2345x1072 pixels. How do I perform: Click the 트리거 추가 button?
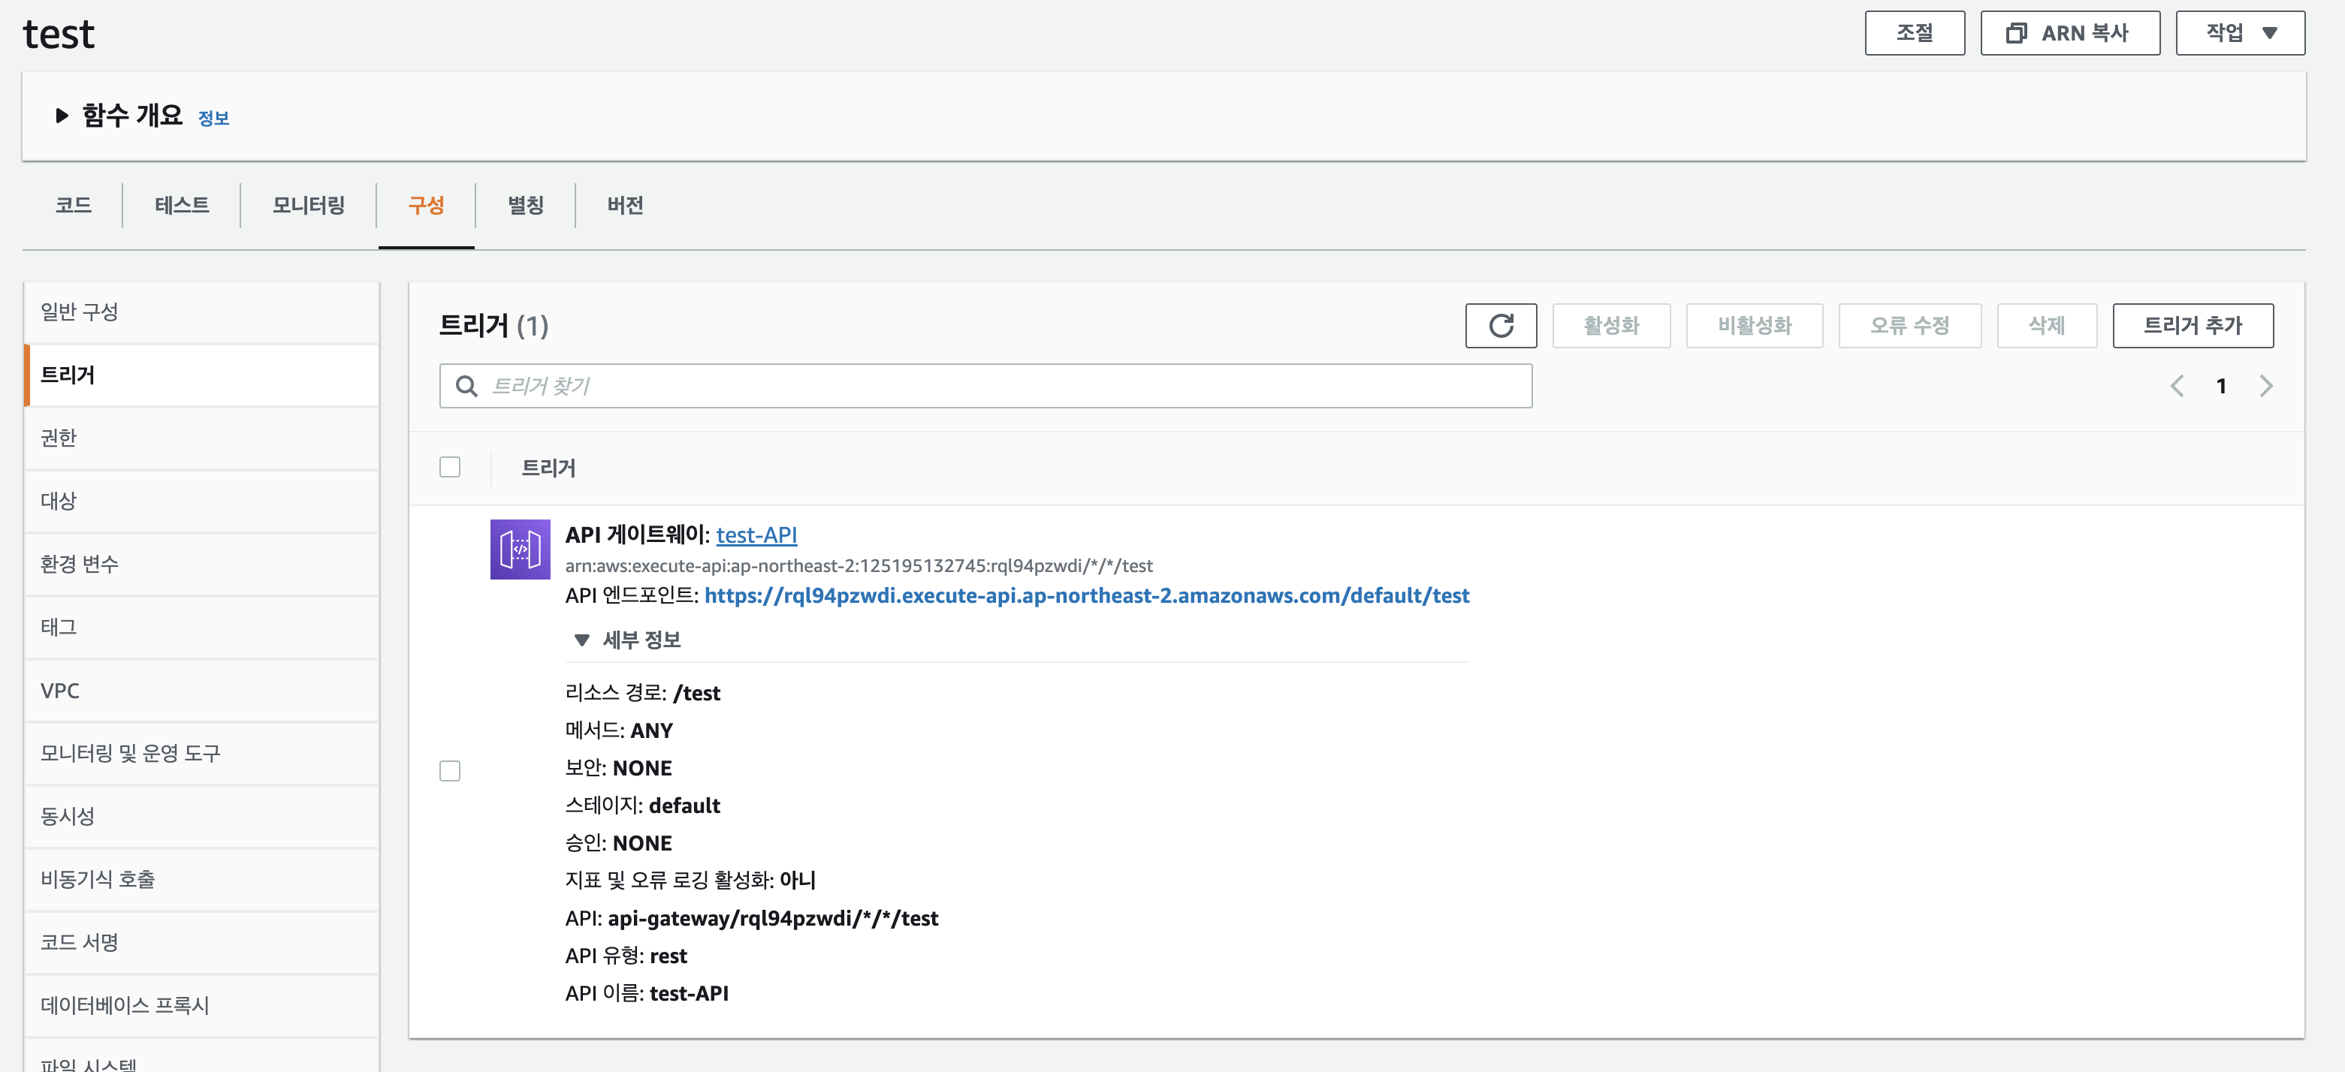click(x=2192, y=325)
